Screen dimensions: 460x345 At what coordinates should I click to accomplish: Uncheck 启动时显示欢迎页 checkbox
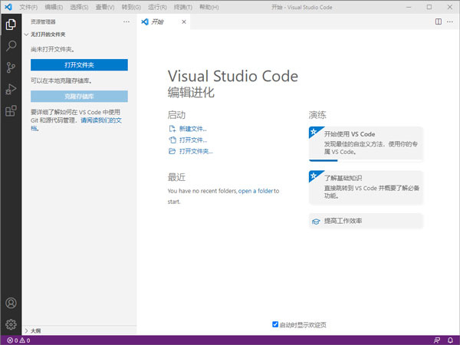click(x=275, y=324)
